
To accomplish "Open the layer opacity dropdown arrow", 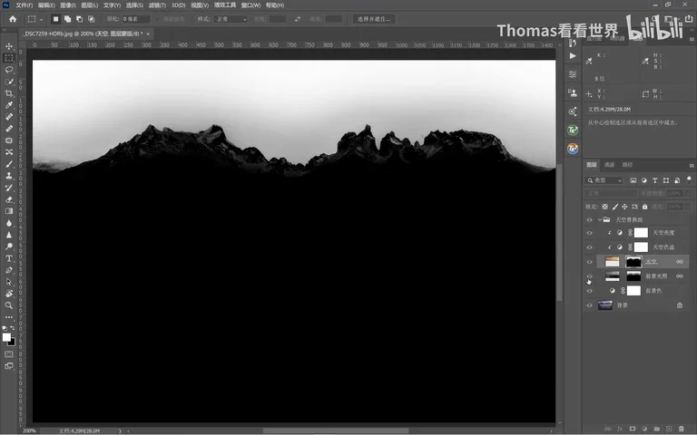I will coord(688,194).
